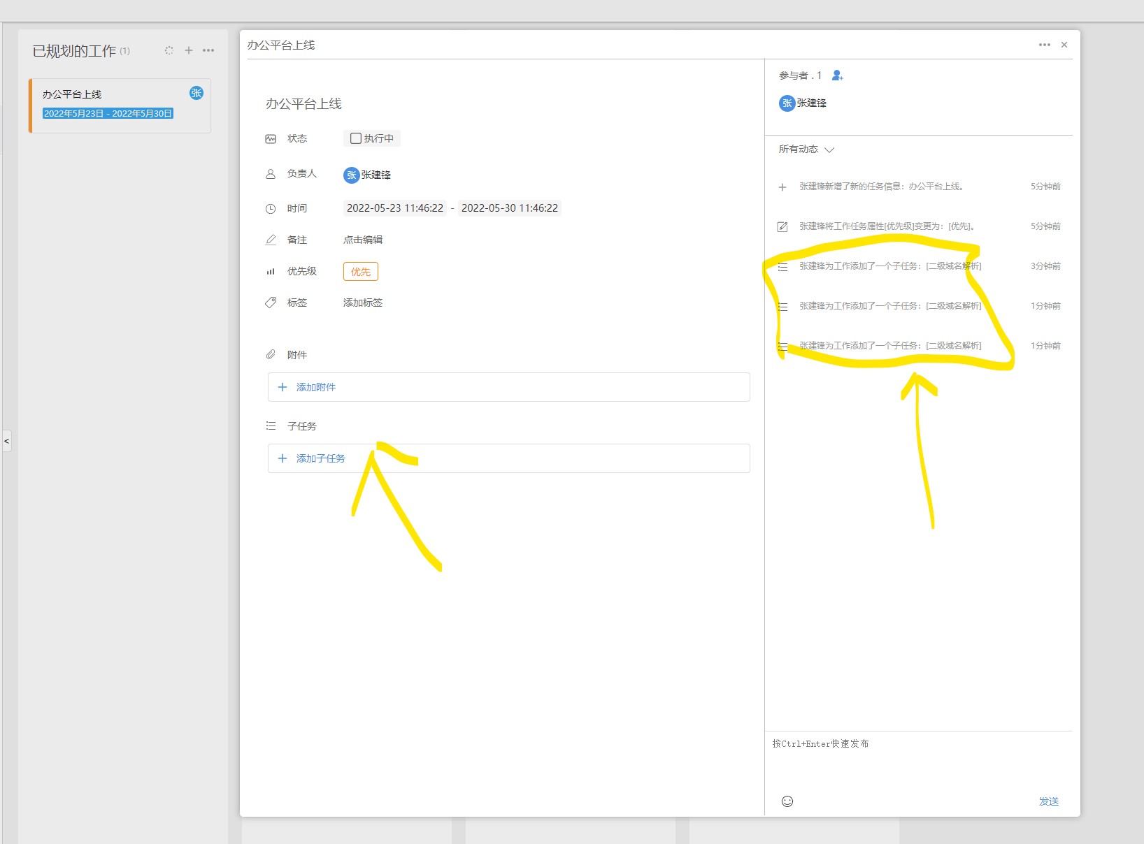Click the 参与者 . 1 label
The image size is (1144, 844).
pyautogui.click(x=800, y=75)
